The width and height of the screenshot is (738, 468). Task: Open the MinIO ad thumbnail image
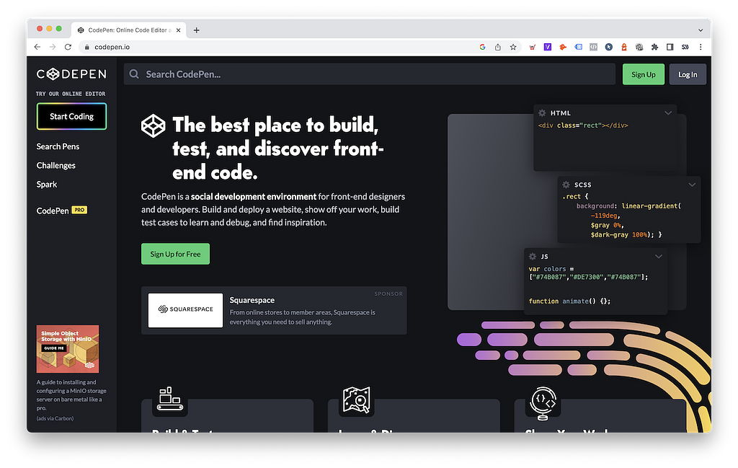click(68, 349)
